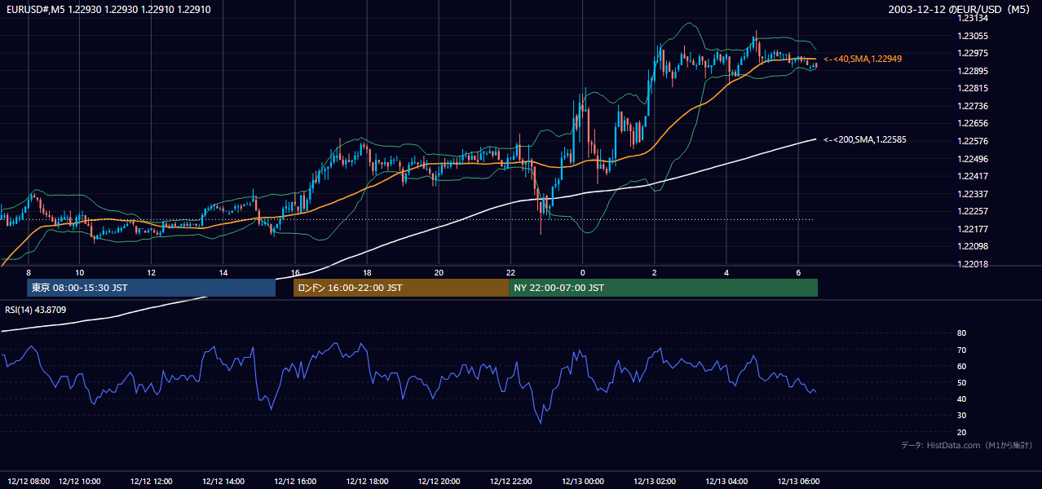Click the 12/13 04:00 date label
This screenshot has width=1042, height=489.
pos(726,481)
